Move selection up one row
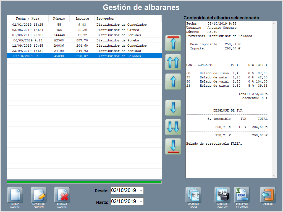This screenshot has width=283, height=212. [173, 82]
